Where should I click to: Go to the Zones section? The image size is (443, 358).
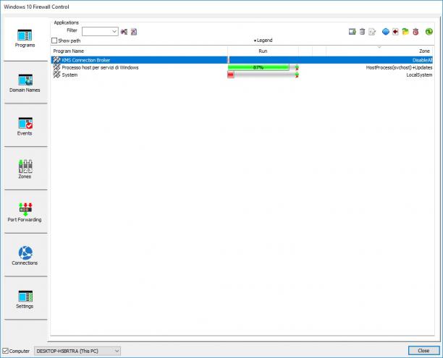coord(25,169)
